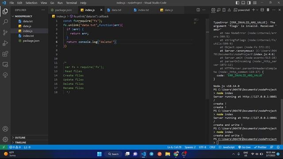Open terminal panel more actions ellipsis
The width and height of the screenshot is (283, 159).
point(274,10)
